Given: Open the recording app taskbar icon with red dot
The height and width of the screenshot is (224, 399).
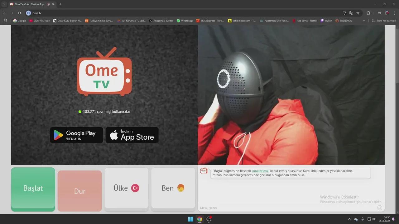Looking at the screenshot, I should (x=209, y=219).
